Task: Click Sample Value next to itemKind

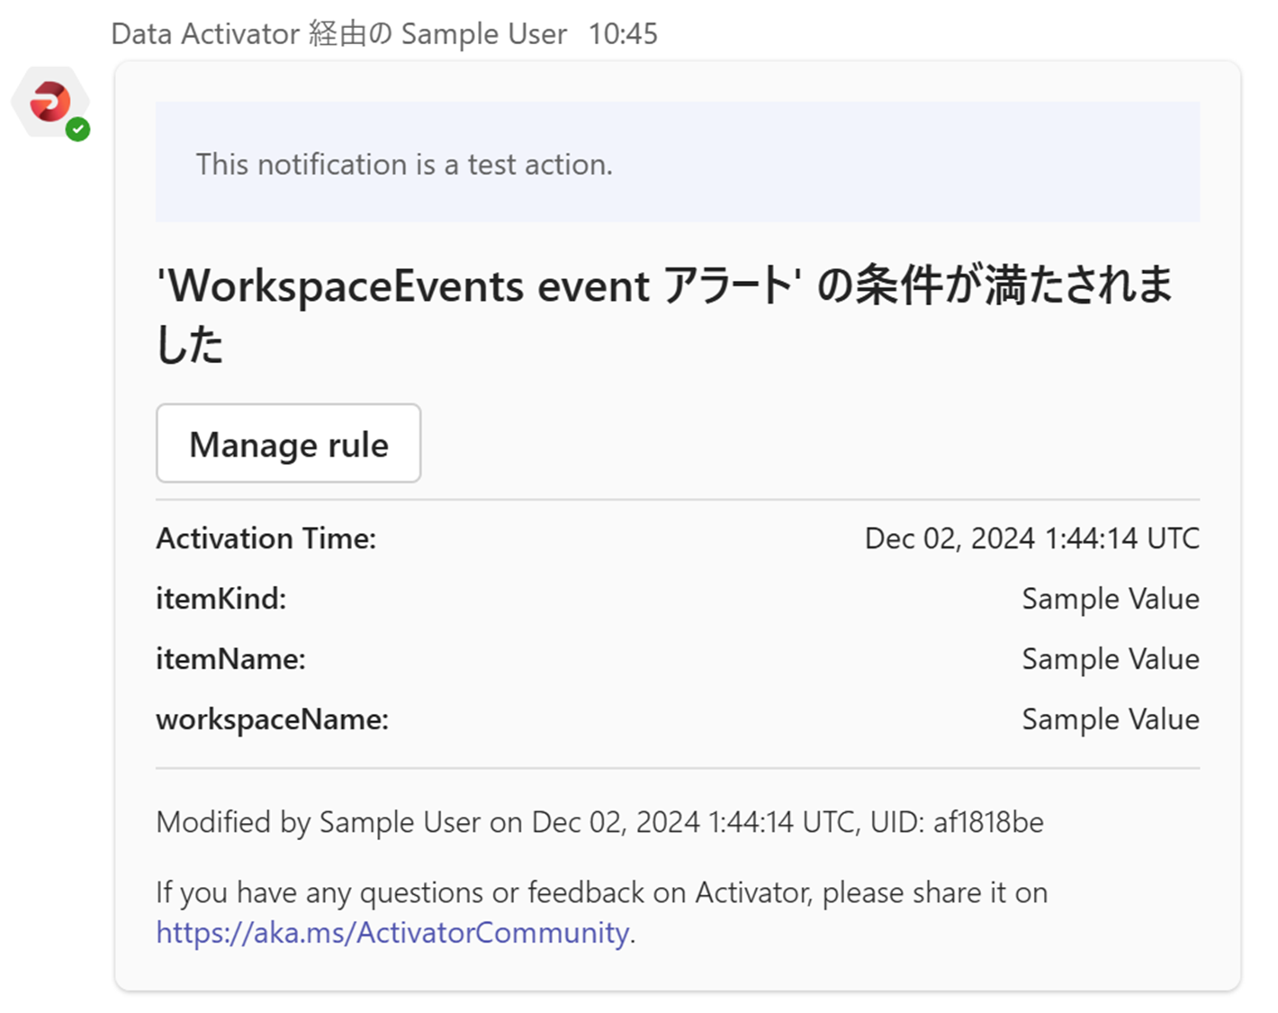Action: (x=1111, y=599)
